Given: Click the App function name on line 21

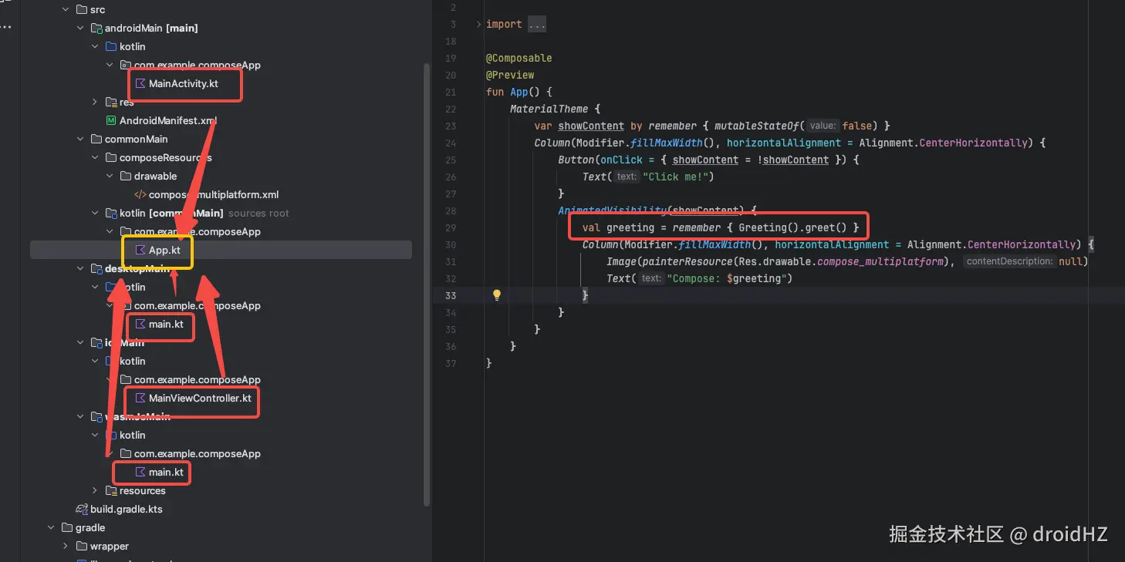Looking at the screenshot, I should coord(519,92).
